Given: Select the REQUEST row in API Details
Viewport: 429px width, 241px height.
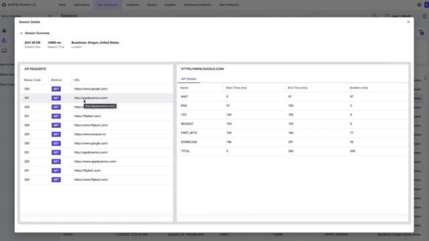Looking at the screenshot, I should coord(293,124).
